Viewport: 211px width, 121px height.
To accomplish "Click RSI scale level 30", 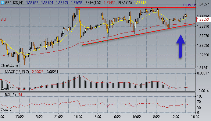I will 199,108.
